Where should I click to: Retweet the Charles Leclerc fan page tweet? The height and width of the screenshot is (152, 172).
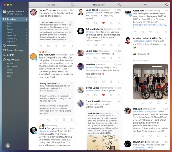click(143, 102)
